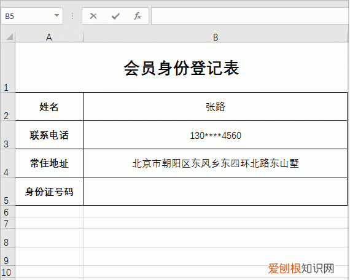This screenshot has width=350, height=280.
Task: Select the 常住地址 label cell
Action: [x=49, y=163]
